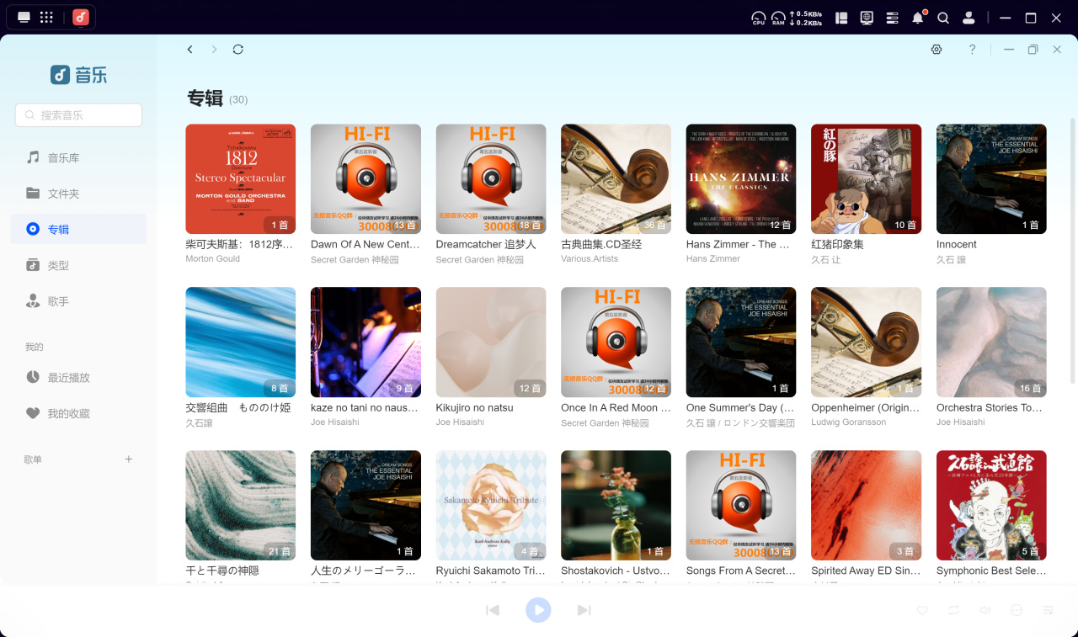Open system search magnifier in top bar
The image size is (1078, 637).
943,18
